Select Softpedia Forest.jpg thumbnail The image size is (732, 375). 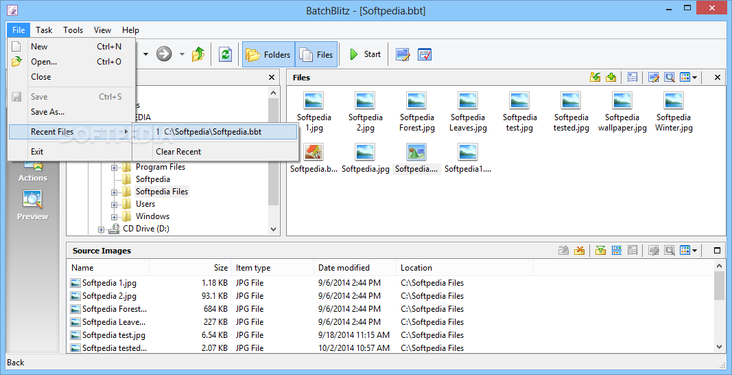coord(417,111)
